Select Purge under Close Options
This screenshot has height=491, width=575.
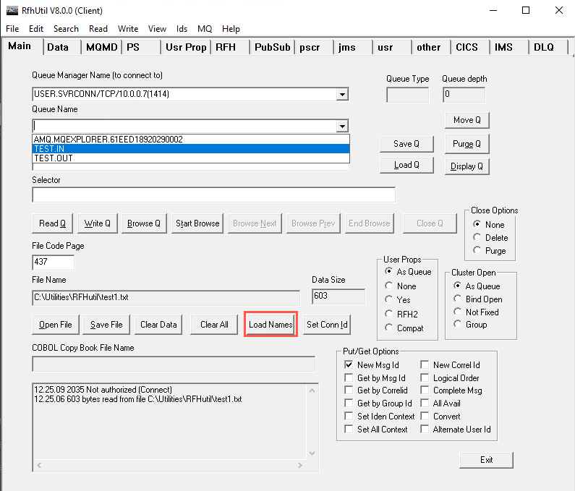coord(490,251)
